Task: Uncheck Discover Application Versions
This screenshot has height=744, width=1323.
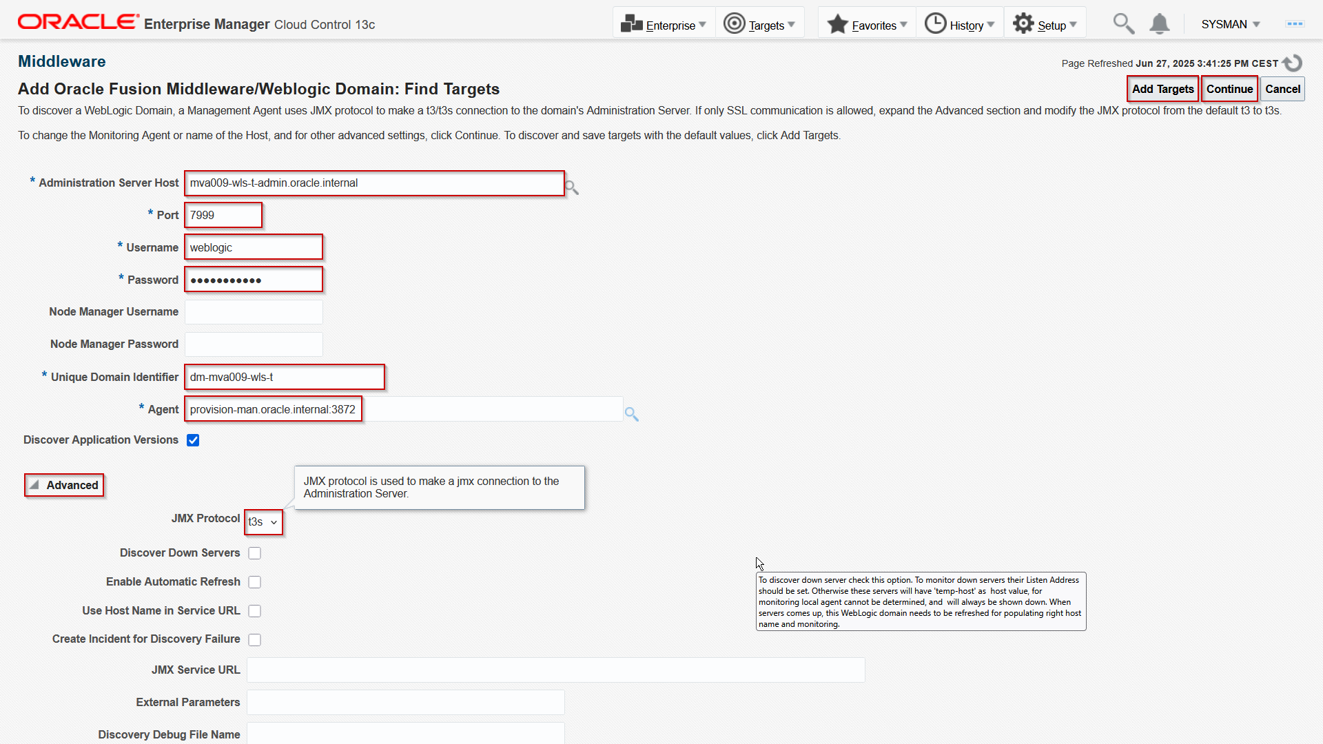Action: click(193, 440)
